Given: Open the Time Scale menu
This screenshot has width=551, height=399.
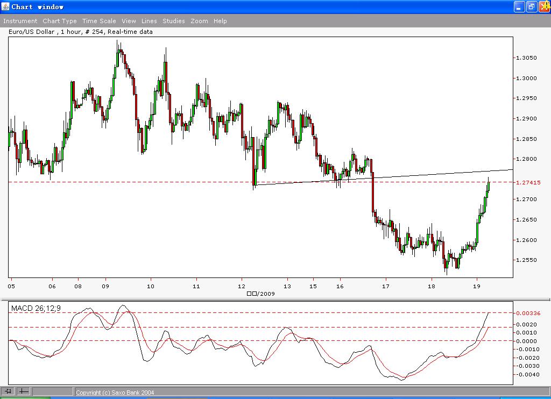Looking at the screenshot, I should (99, 21).
